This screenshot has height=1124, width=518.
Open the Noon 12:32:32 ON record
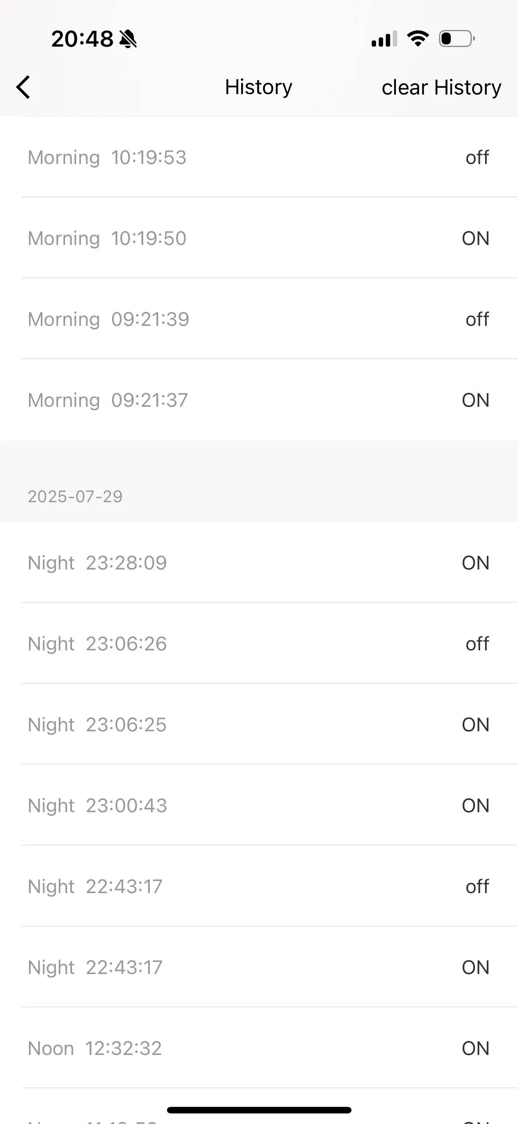click(x=259, y=1048)
